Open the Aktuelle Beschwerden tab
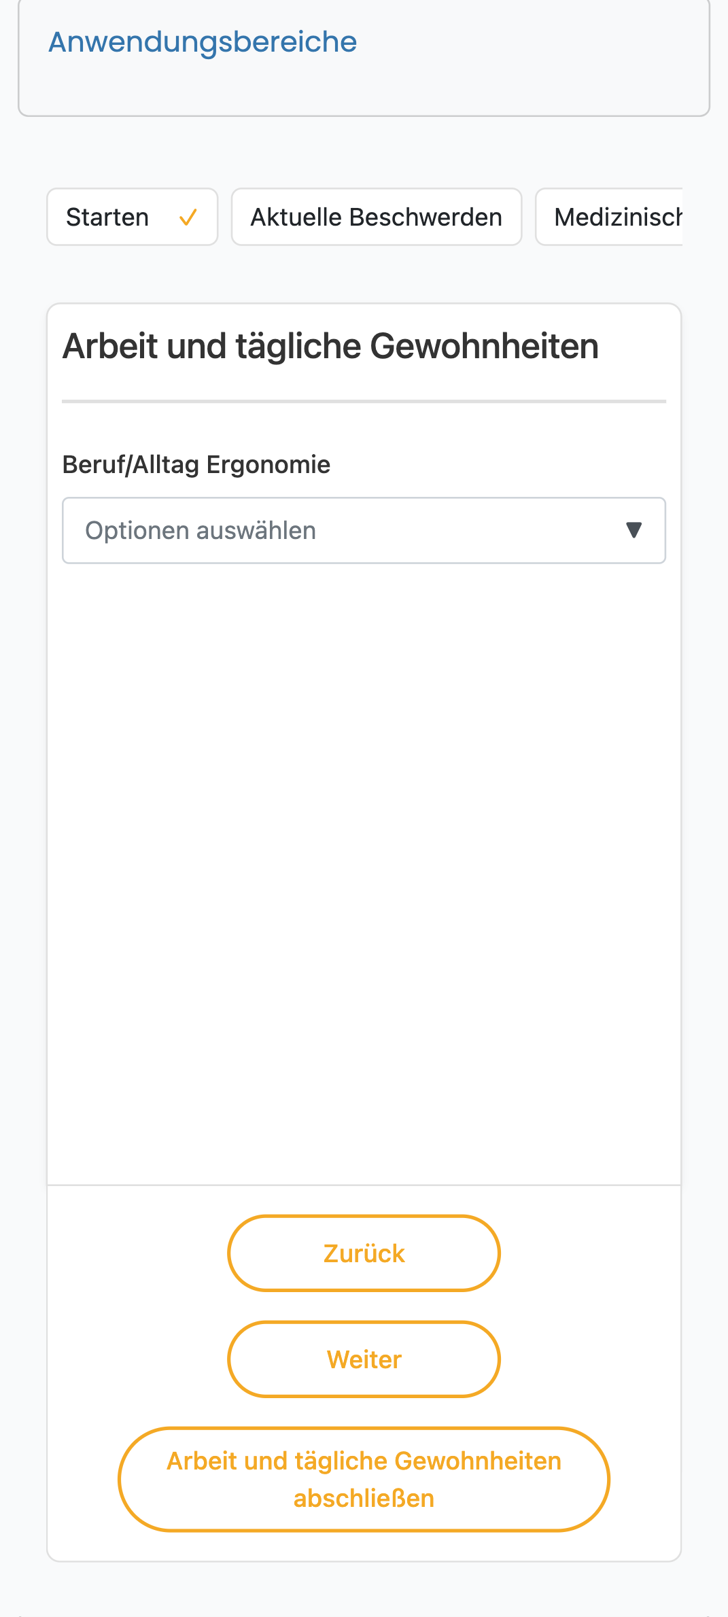 377,217
